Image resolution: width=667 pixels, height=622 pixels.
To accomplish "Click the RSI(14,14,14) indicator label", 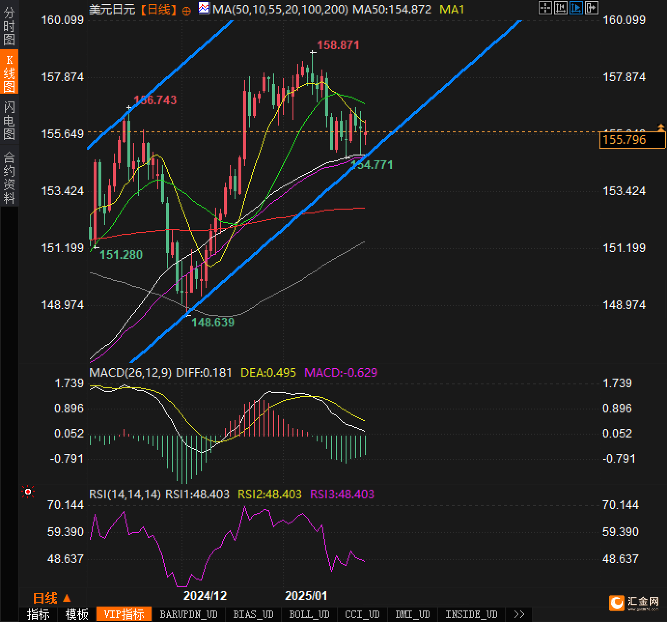I will (x=125, y=494).
